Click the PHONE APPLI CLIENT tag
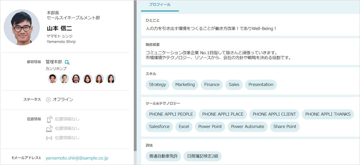 click(x=274, y=114)
